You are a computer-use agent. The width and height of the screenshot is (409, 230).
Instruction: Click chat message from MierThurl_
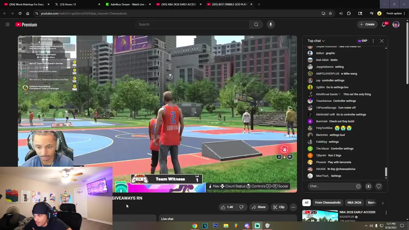click(x=328, y=176)
